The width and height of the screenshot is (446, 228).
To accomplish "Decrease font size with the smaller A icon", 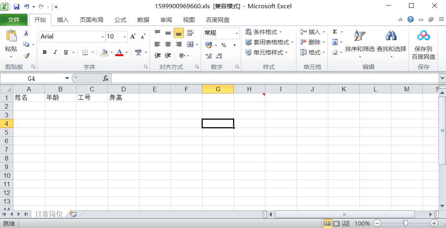I will [143, 36].
